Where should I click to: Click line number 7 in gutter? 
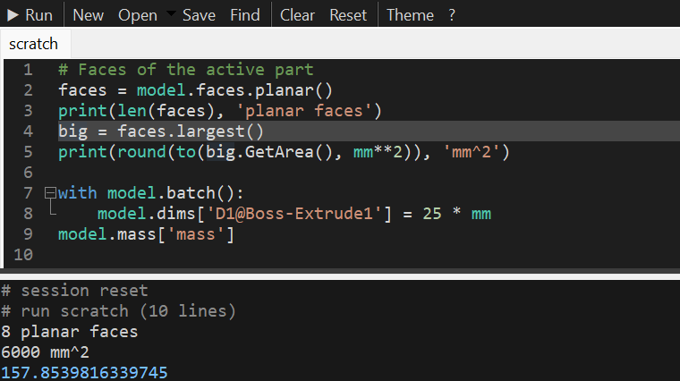point(28,193)
